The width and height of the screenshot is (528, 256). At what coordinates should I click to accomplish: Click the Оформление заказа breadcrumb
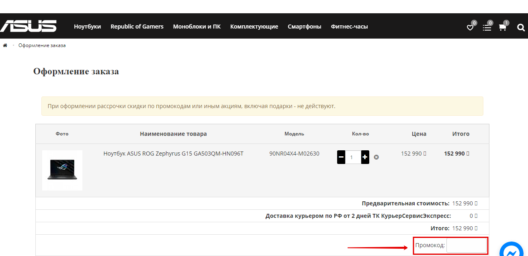[42, 45]
